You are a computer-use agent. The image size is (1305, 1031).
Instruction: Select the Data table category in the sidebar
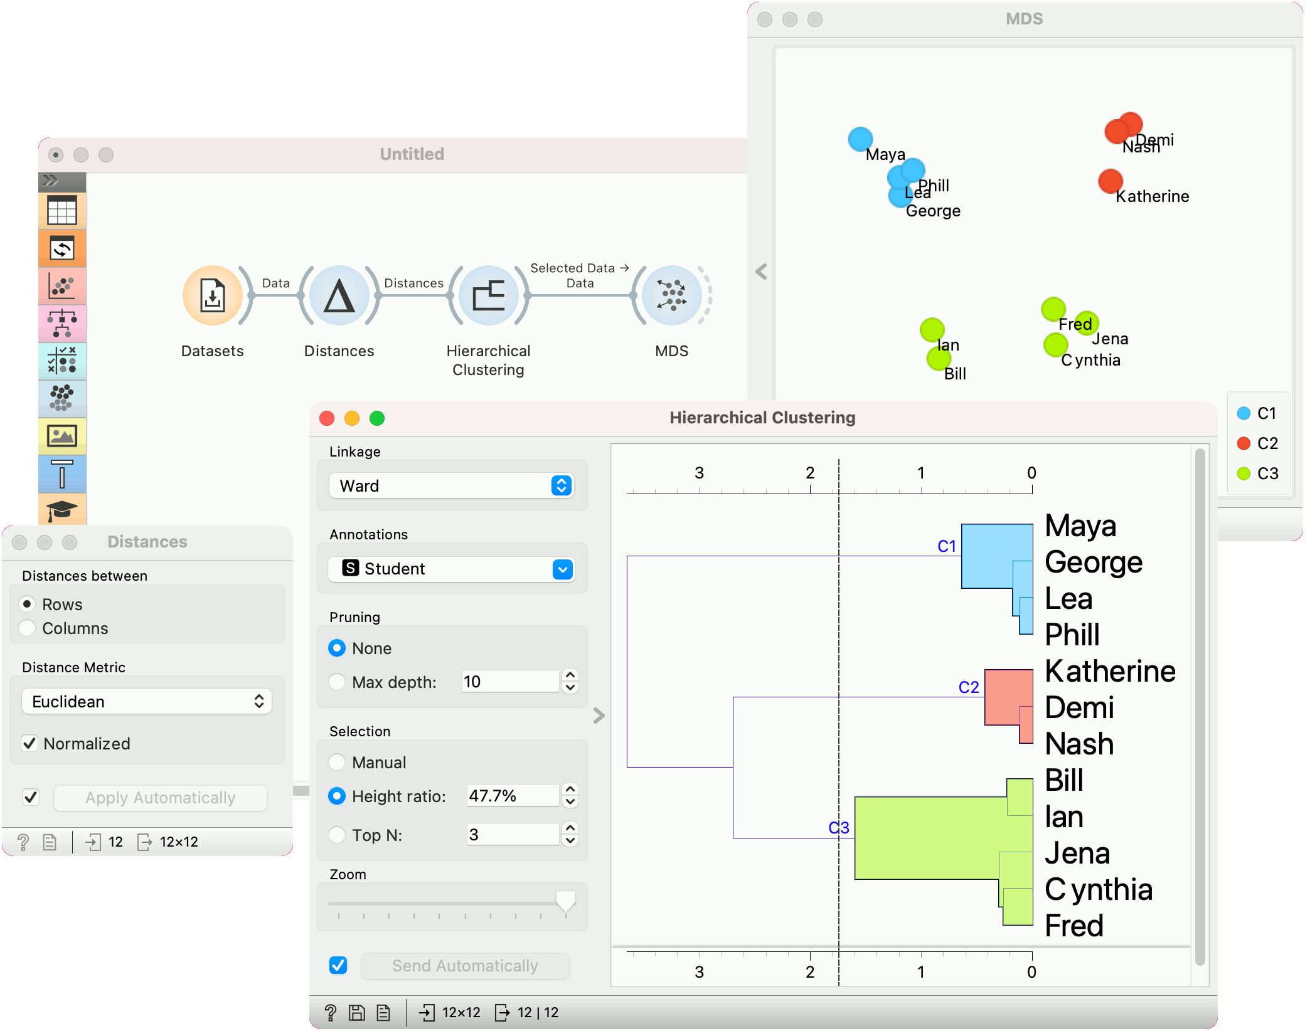point(62,211)
